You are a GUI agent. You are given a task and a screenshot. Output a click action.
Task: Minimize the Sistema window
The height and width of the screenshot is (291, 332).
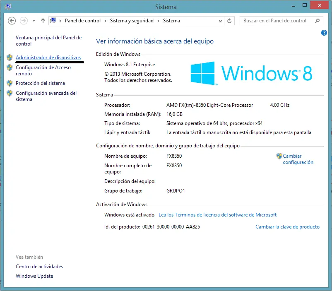pos(293,6)
